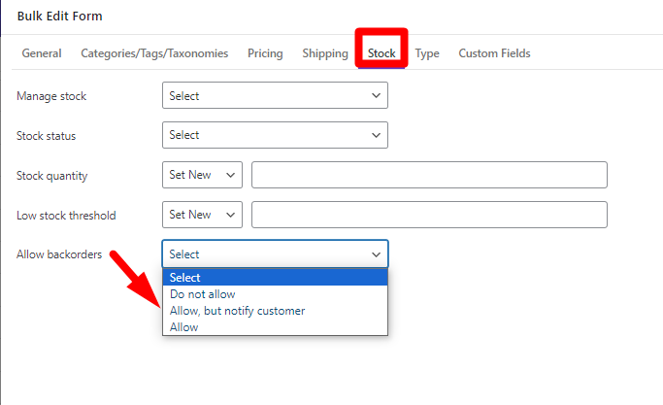Screen dimensions: 663x405
Task: Click the Stock status dropdown chevron
Action: coord(376,135)
